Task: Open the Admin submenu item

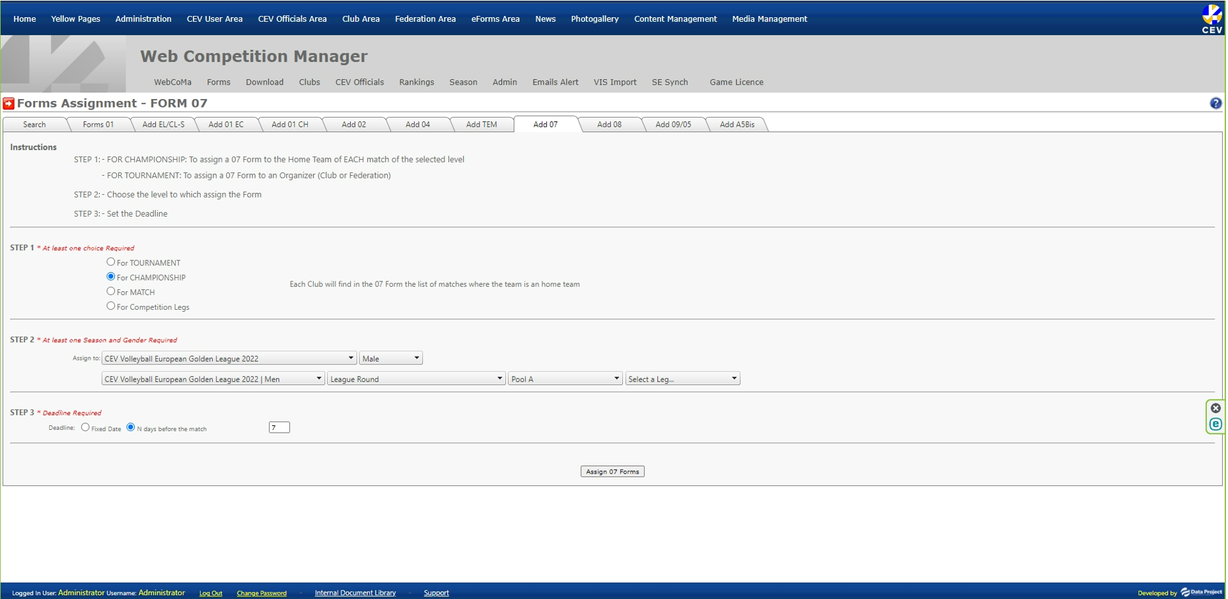Action: (505, 82)
